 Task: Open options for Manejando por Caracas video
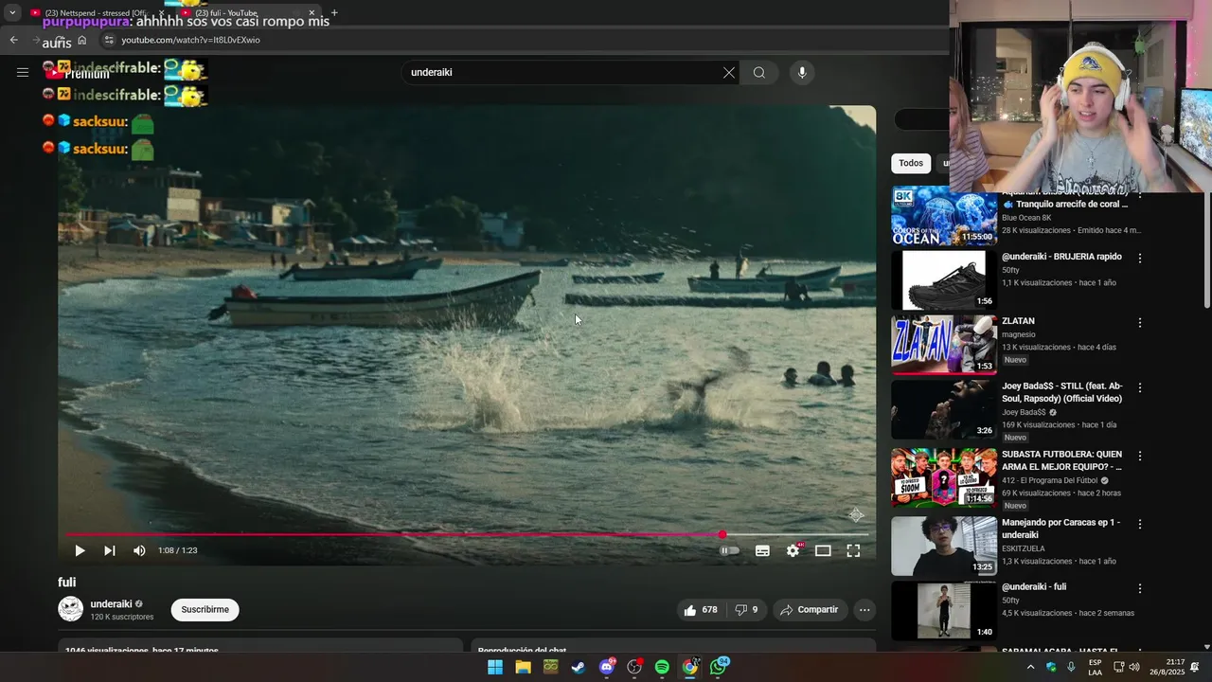(x=1140, y=524)
